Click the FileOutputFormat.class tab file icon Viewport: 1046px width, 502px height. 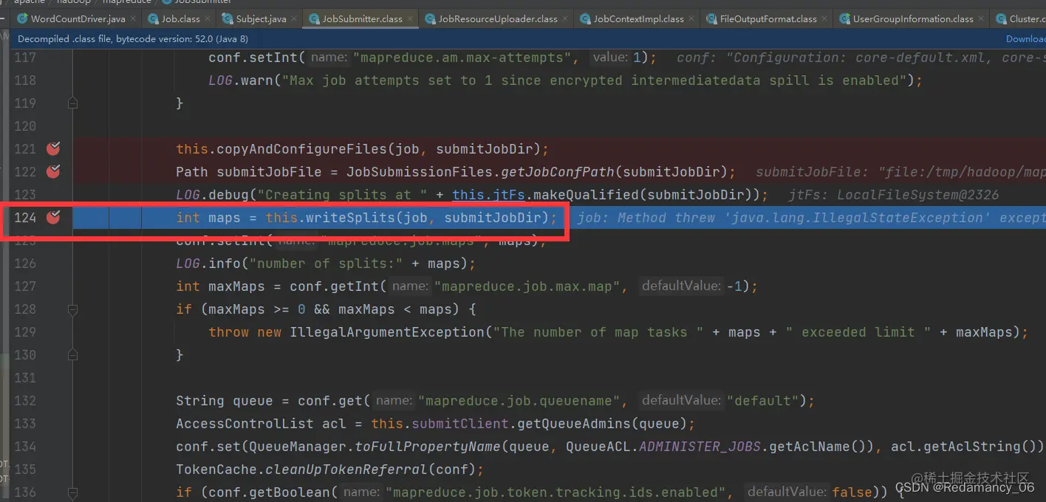point(711,18)
